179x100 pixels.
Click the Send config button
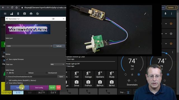[x=39, y=87]
